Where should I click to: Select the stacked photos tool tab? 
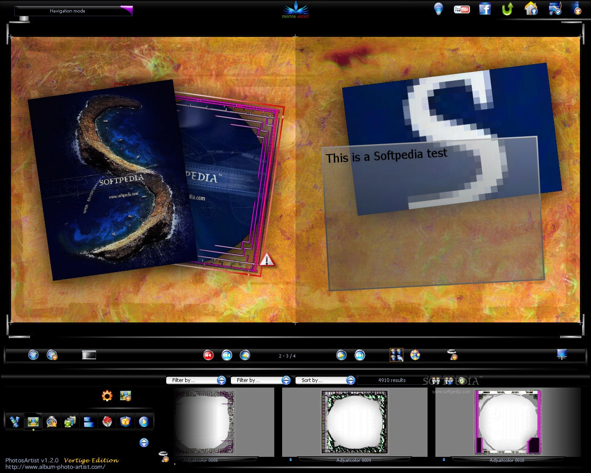pos(70,421)
